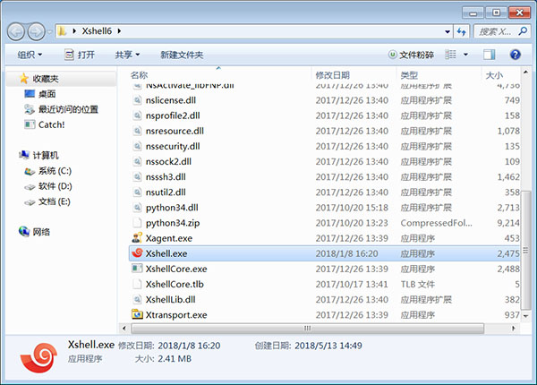537x385 pixels.
Task: Click the Computer (计算机) icon
Action: coord(24,155)
